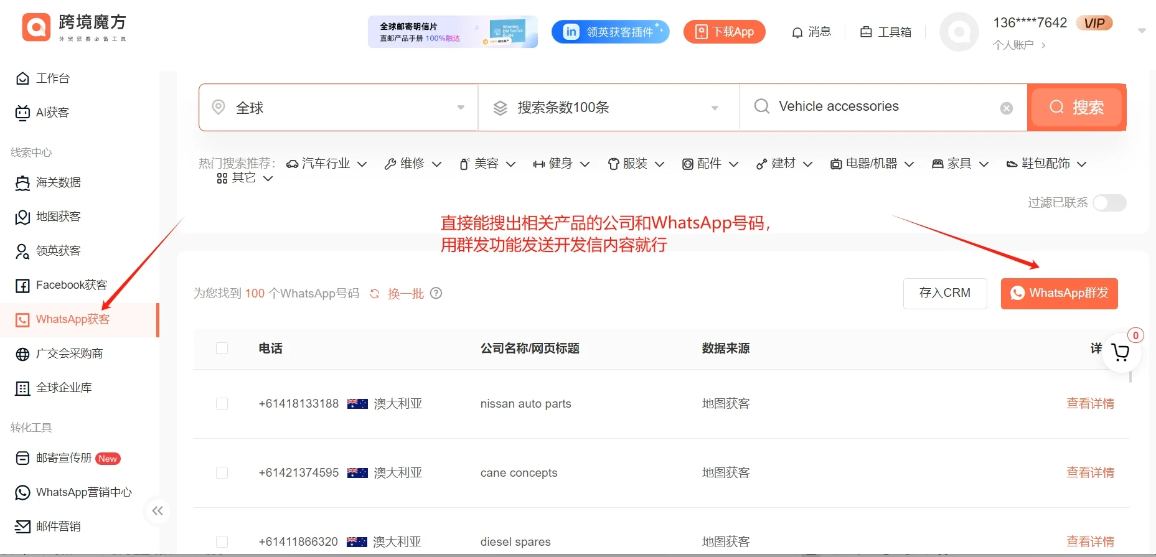Open the shopping cart icon

point(1121,352)
